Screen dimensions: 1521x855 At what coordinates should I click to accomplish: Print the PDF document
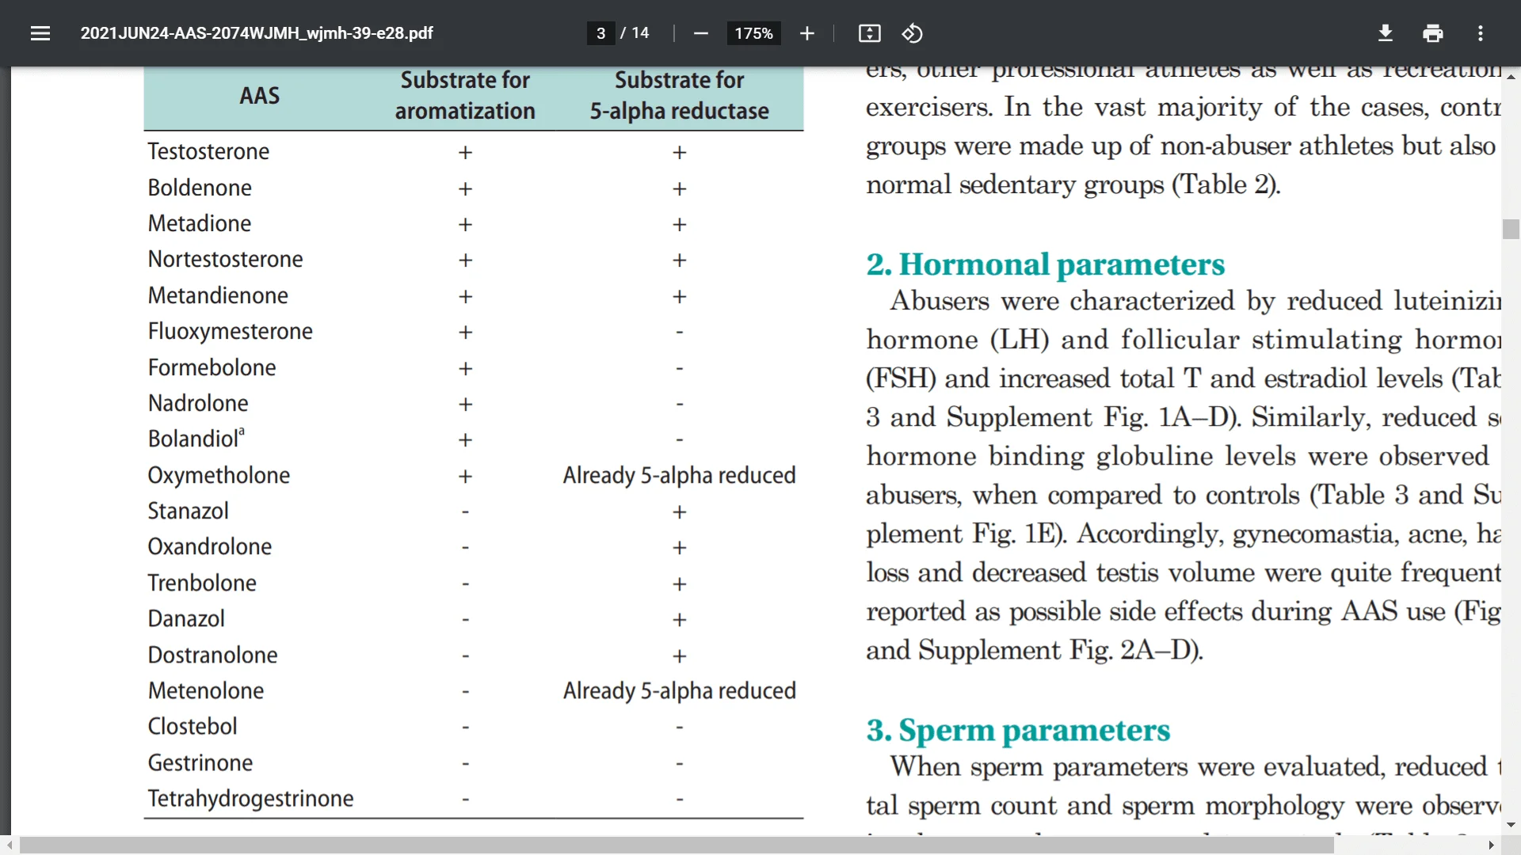[1432, 33]
